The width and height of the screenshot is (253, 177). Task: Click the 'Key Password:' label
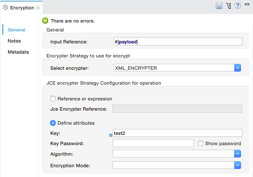67,143
